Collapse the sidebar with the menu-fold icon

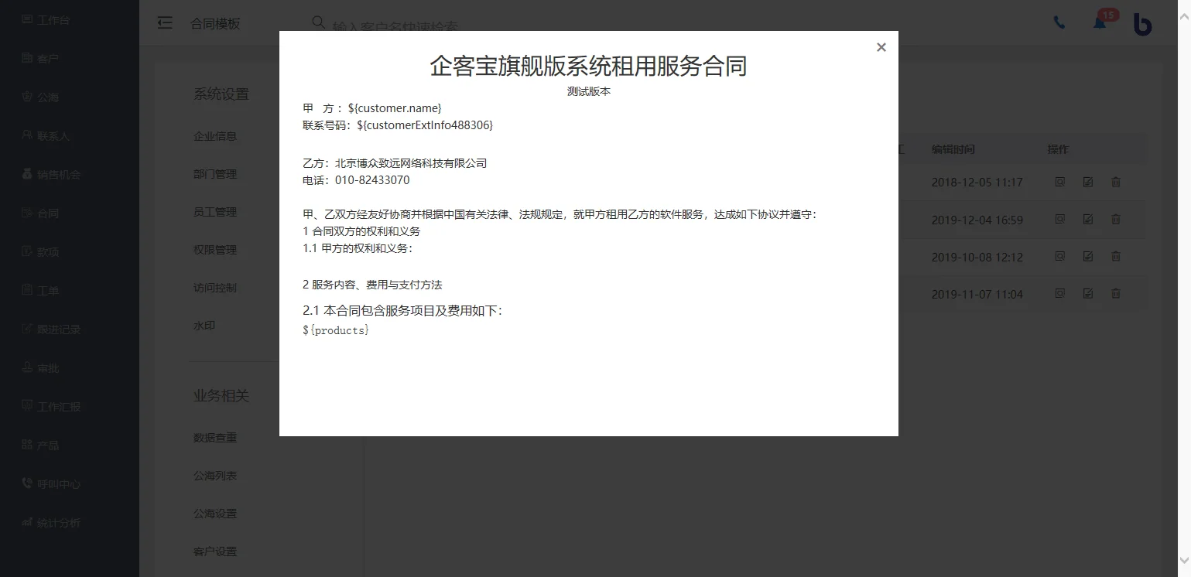tap(164, 23)
